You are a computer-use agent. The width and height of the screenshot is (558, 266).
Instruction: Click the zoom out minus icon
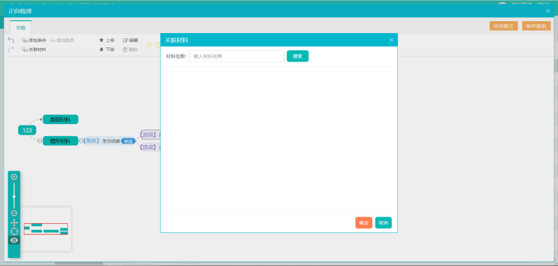point(14,213)
